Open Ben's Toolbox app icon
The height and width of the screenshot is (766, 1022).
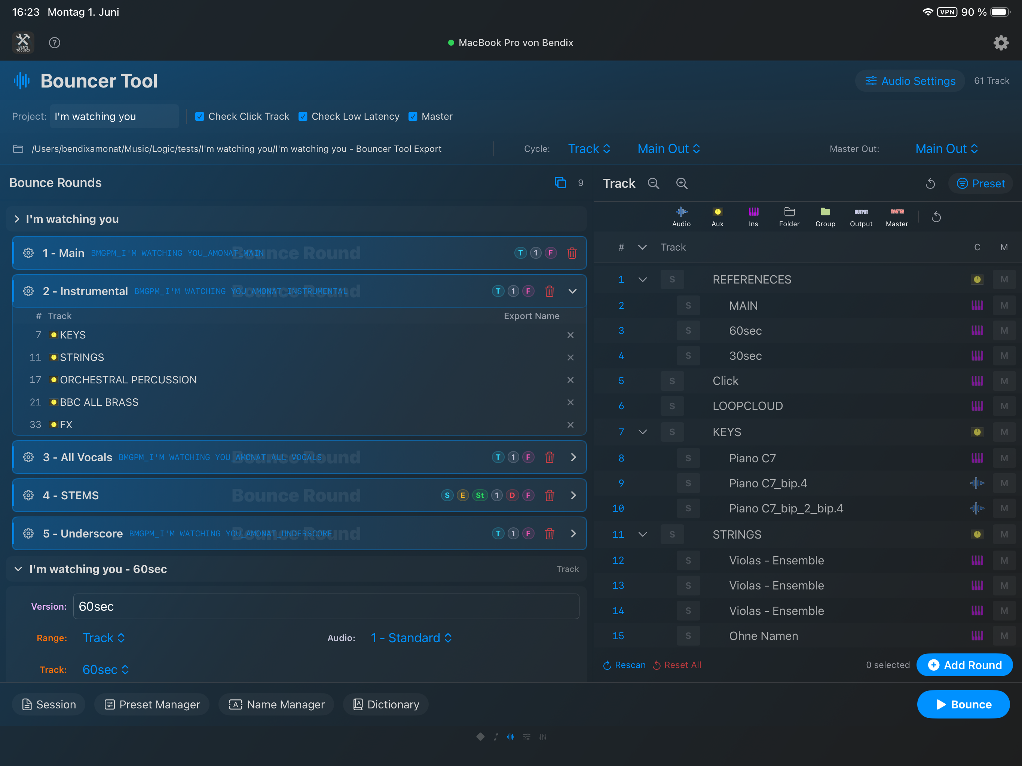click(23, 43)
